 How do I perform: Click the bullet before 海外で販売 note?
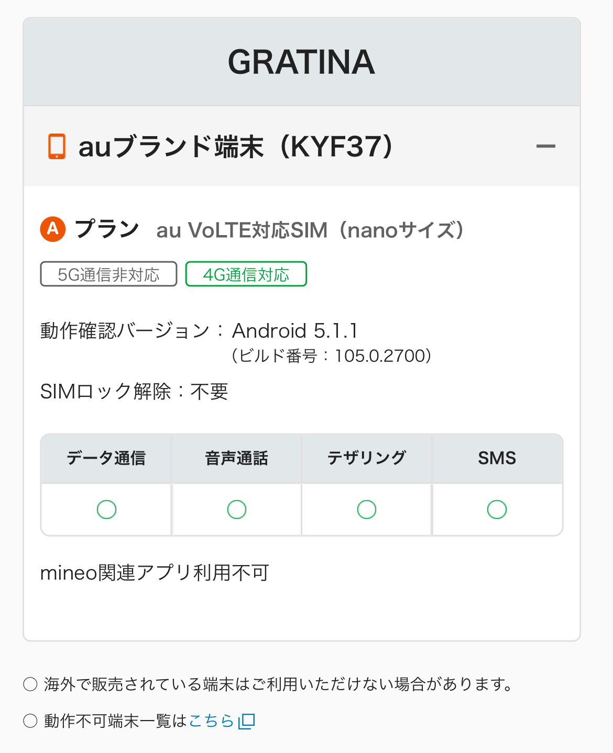(x=30, y=684)
